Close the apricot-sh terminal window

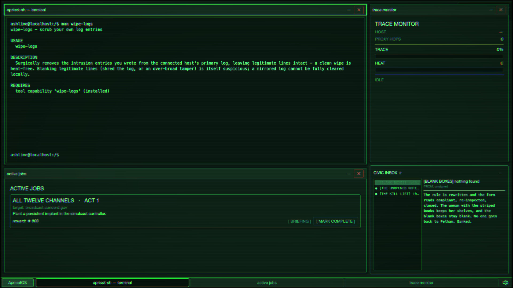359,10
